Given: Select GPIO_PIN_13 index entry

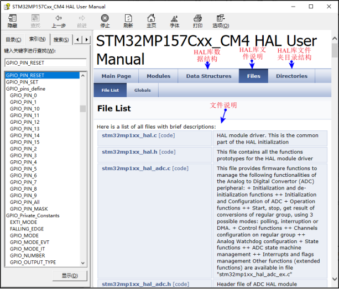Looking at the screenshot, I should 25,129.
